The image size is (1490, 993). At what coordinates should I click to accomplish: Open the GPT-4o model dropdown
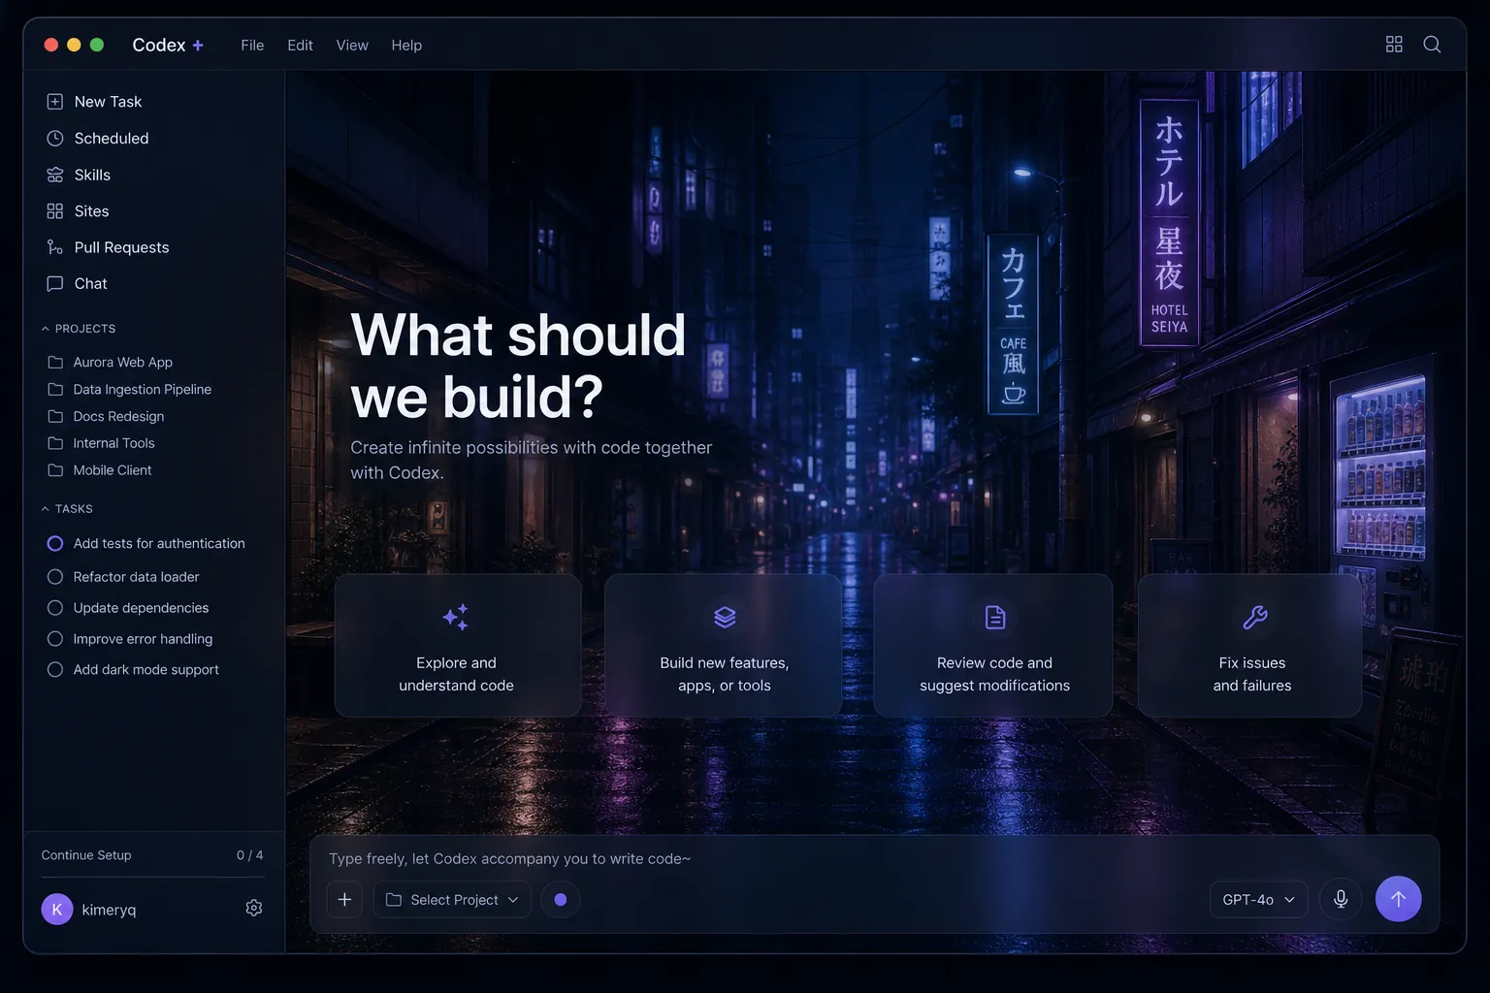(1258, 899)
